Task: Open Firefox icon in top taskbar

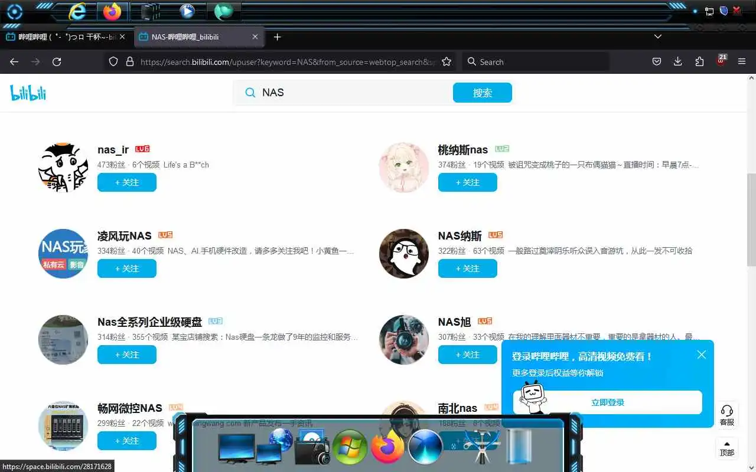Action: [112, 11]
